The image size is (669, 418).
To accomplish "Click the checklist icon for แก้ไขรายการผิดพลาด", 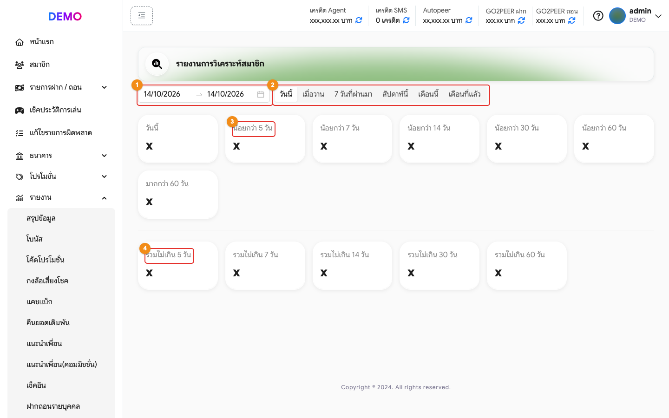I will [20, 133].
